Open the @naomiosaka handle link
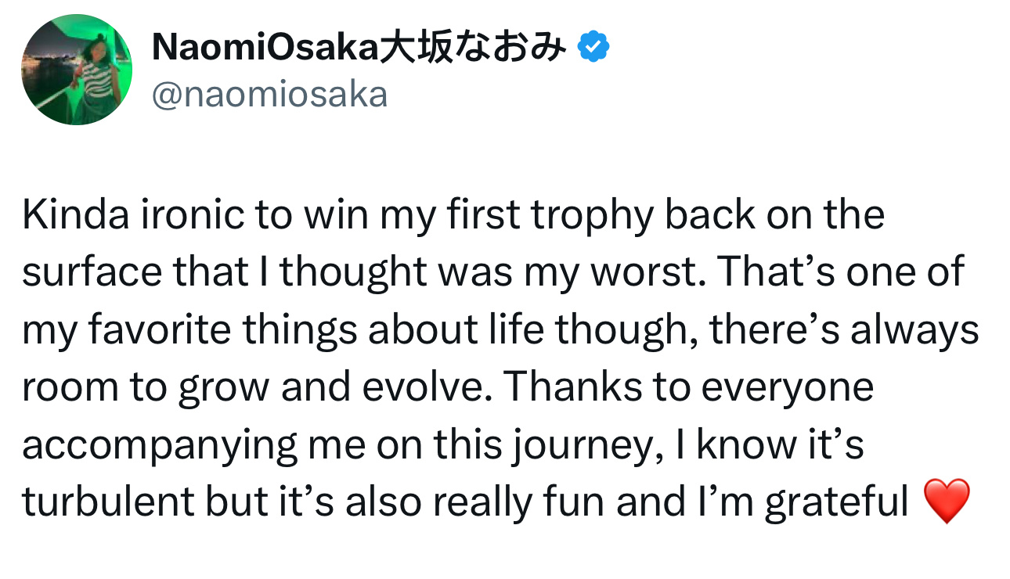1010x579 pixels. [269, 95]
